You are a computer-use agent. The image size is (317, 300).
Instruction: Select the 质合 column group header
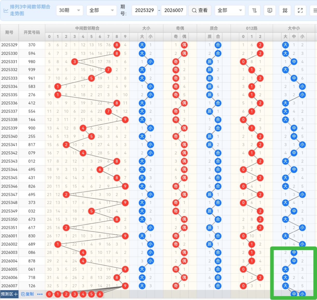(x=214, y=28)
